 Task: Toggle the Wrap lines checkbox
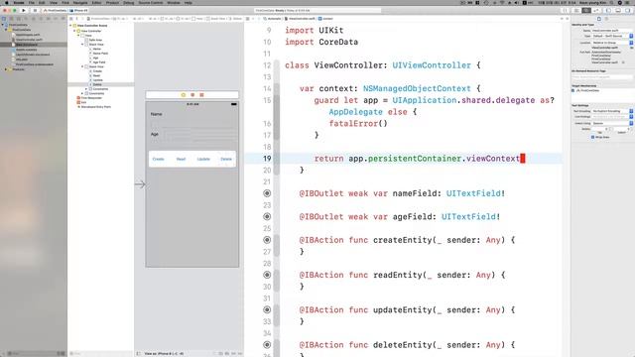point(592,137)
